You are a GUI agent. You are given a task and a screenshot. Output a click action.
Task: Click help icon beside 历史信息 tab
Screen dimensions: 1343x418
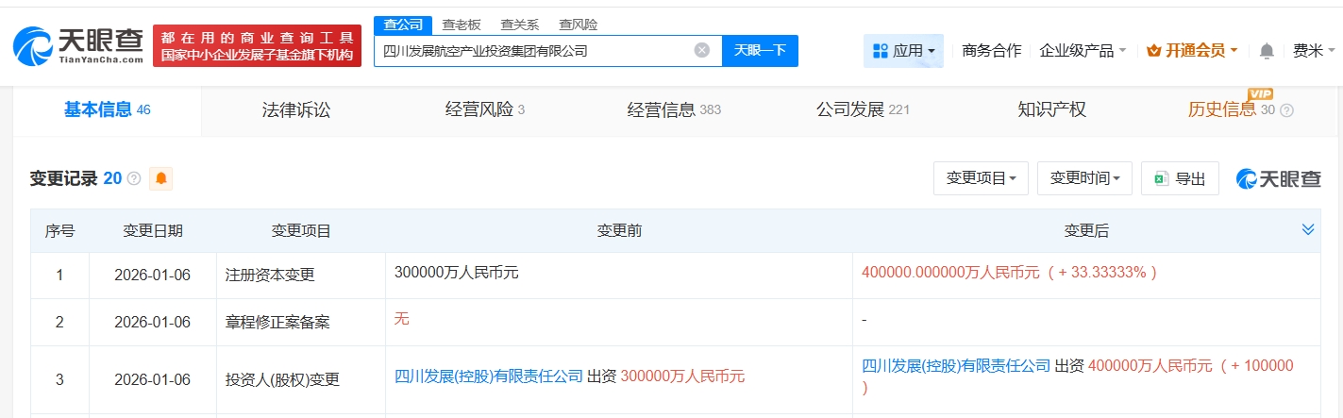click(1286, 110)
